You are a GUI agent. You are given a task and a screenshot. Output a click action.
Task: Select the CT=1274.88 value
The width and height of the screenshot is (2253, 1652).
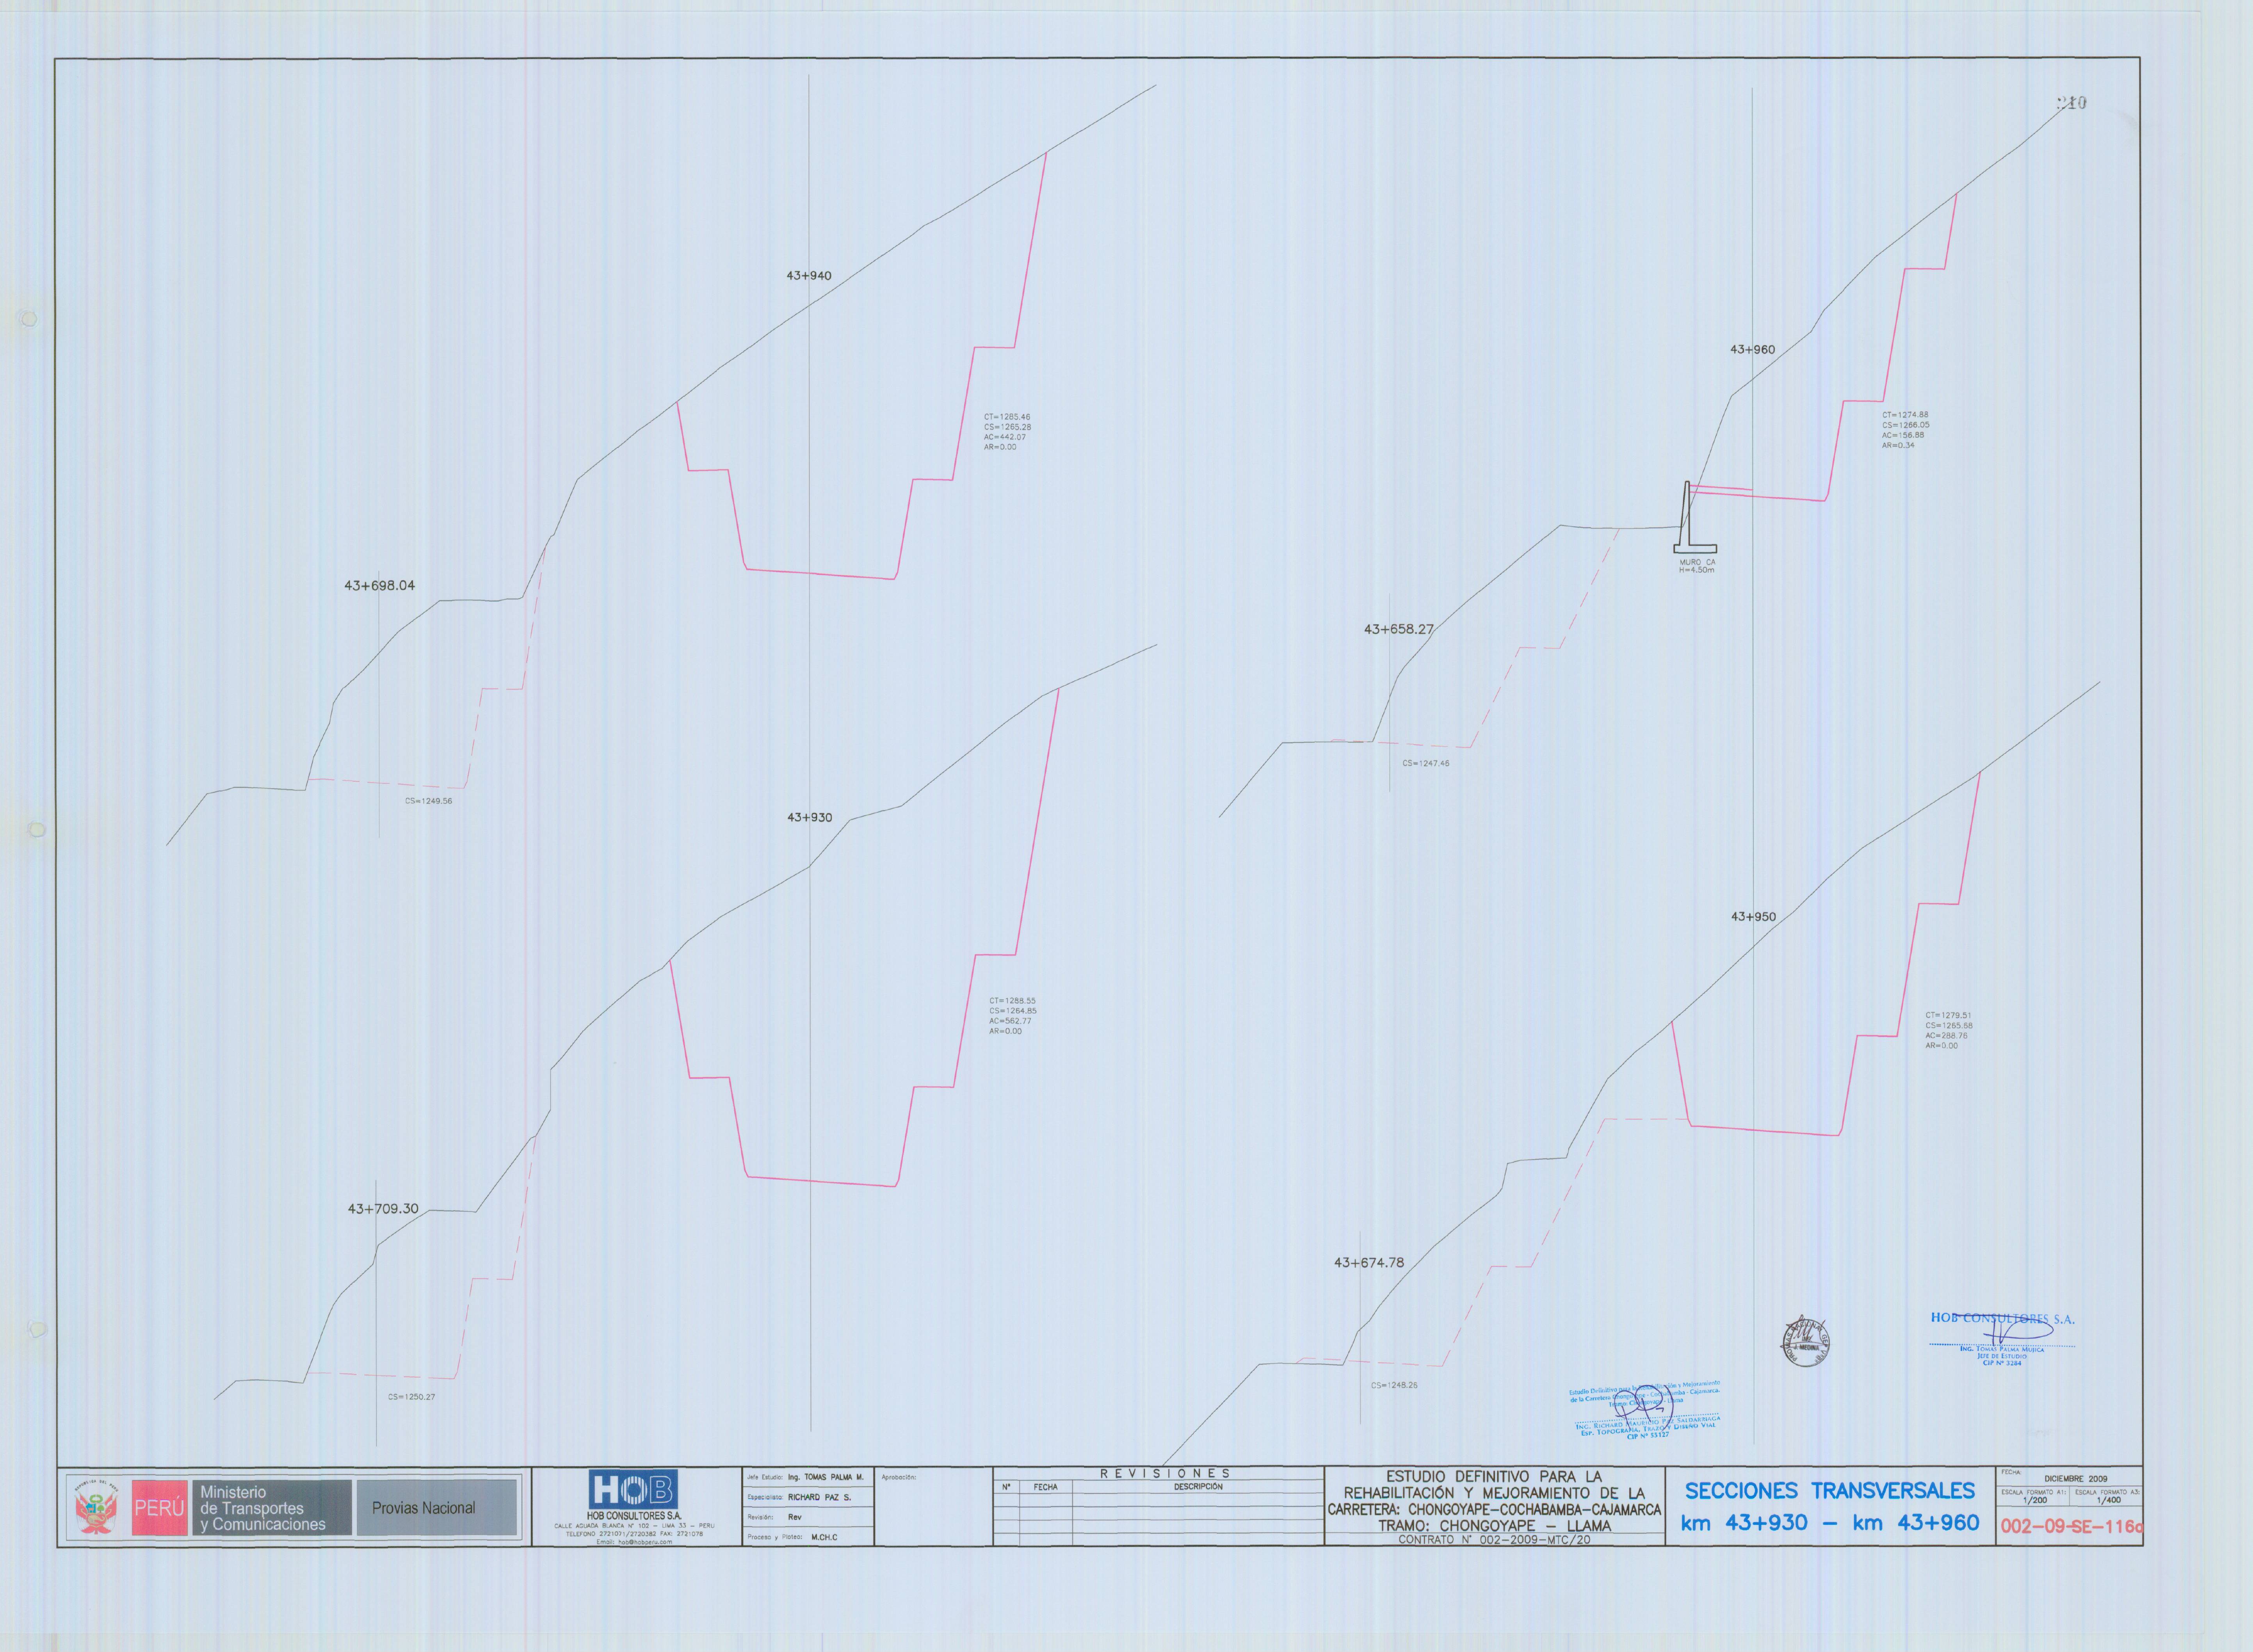[x=1906, y=415]
